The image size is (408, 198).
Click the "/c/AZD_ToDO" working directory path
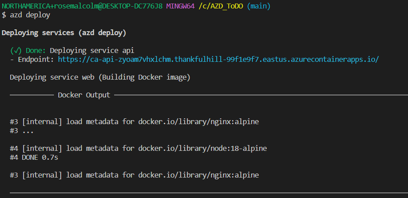tap(221, 6)
